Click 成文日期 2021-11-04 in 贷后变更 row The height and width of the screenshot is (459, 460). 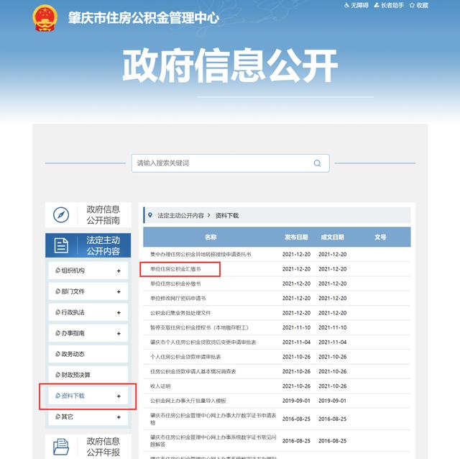(x=332, y=342)
